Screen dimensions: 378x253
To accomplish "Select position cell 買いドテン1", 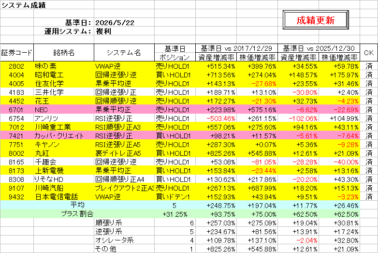I will pyautogui.click(x=175, y=196).
